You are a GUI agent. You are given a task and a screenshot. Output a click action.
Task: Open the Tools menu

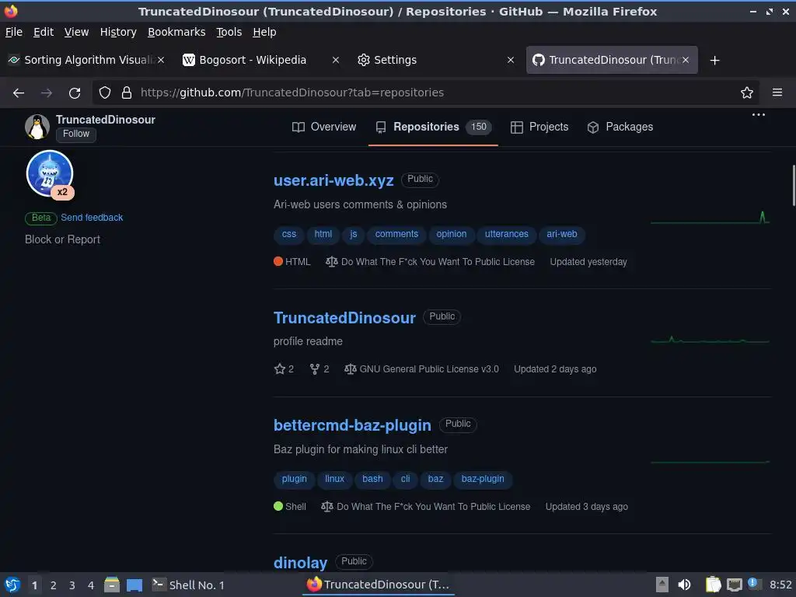click(x=229, y=32)
